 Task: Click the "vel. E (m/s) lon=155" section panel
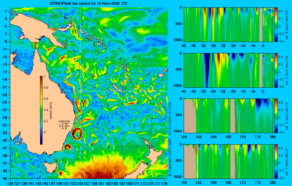[228, 25]
